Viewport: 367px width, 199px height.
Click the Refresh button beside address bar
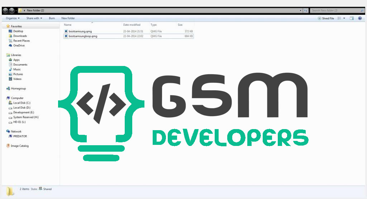305,10
